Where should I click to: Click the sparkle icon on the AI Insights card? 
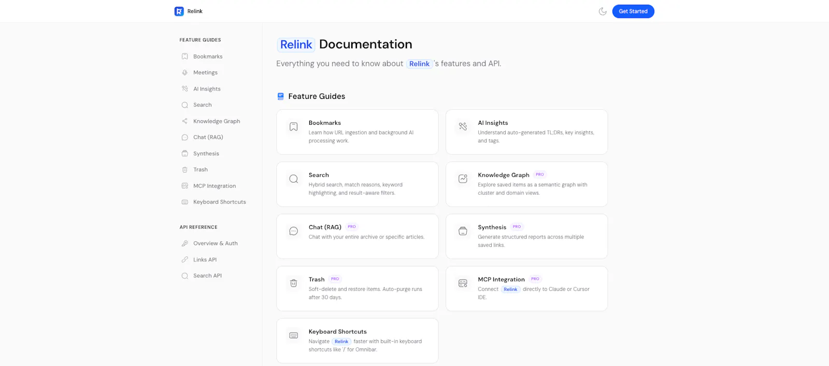point(463,126)
